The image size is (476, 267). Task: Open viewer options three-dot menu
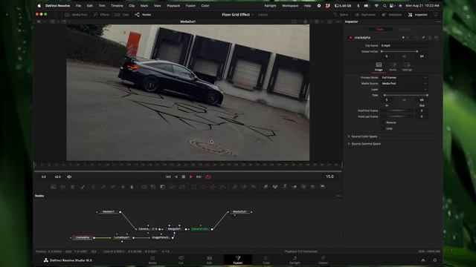point(338,22)
